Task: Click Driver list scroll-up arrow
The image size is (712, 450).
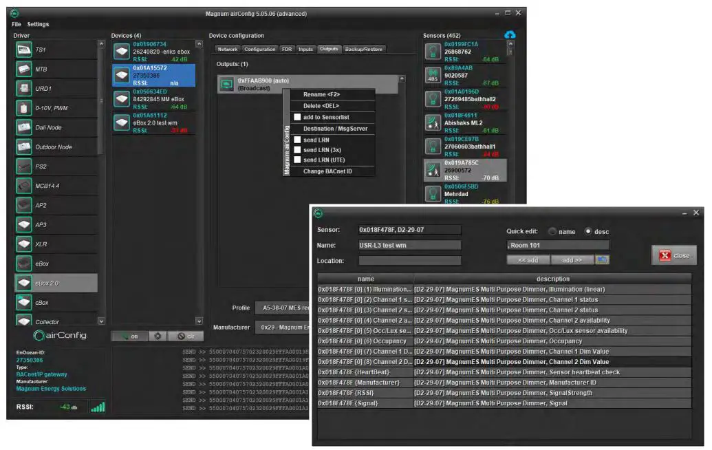Action: [101, 44]
